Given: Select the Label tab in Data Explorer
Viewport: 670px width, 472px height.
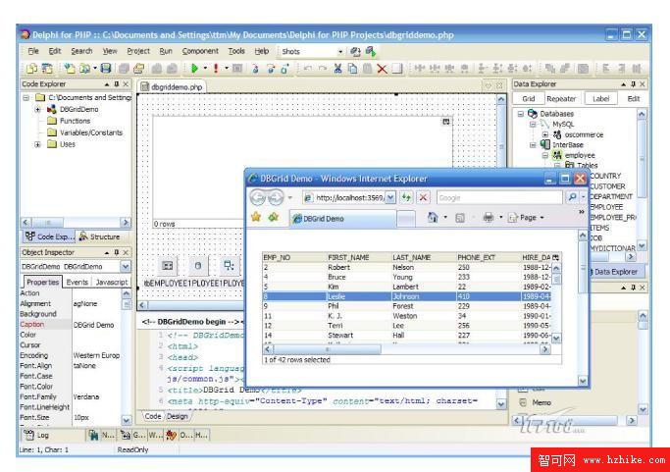Looking at the screenshot, I should 600,99.
